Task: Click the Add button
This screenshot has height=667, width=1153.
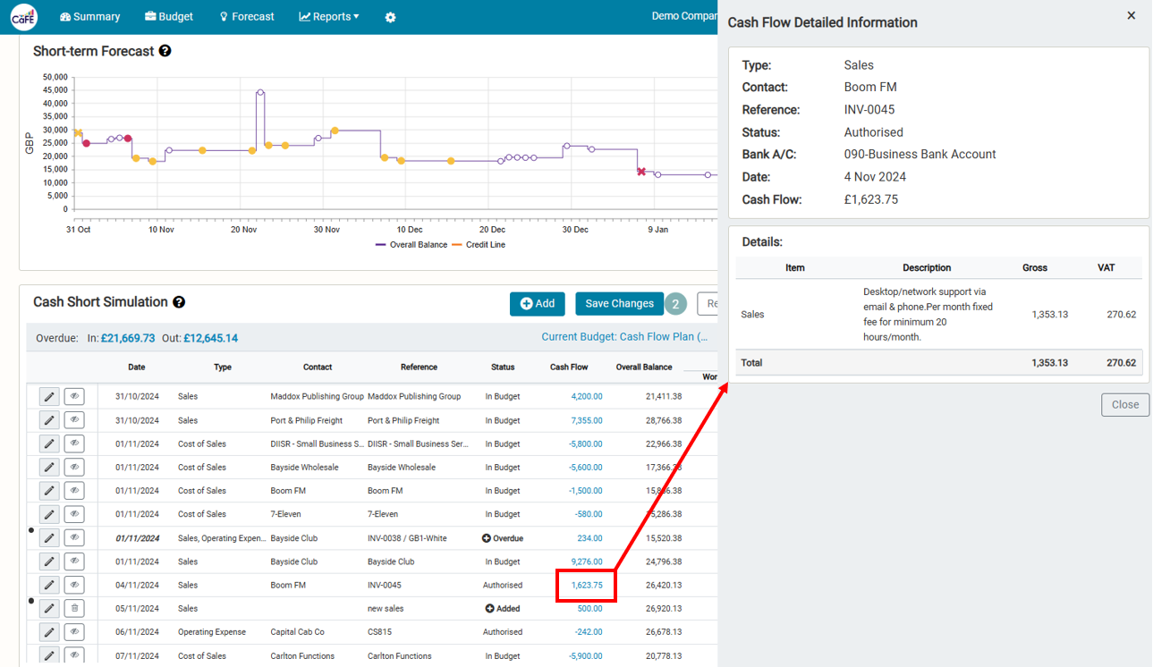Action: tap(538, 304)
